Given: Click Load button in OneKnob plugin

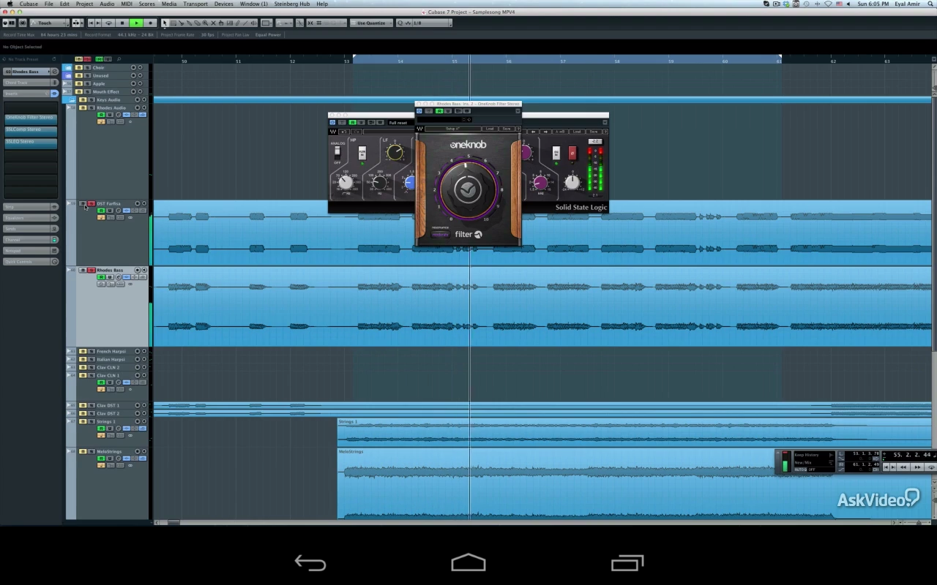Looking at the screenshot, I should (490, 129).
